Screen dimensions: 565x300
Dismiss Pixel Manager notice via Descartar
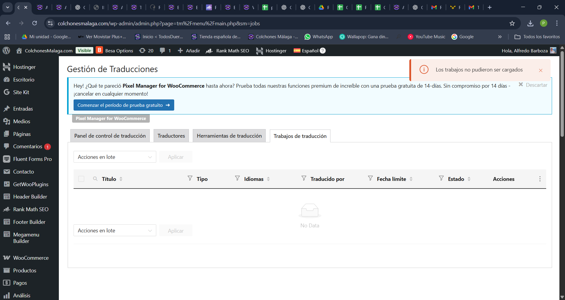point(533,85)
